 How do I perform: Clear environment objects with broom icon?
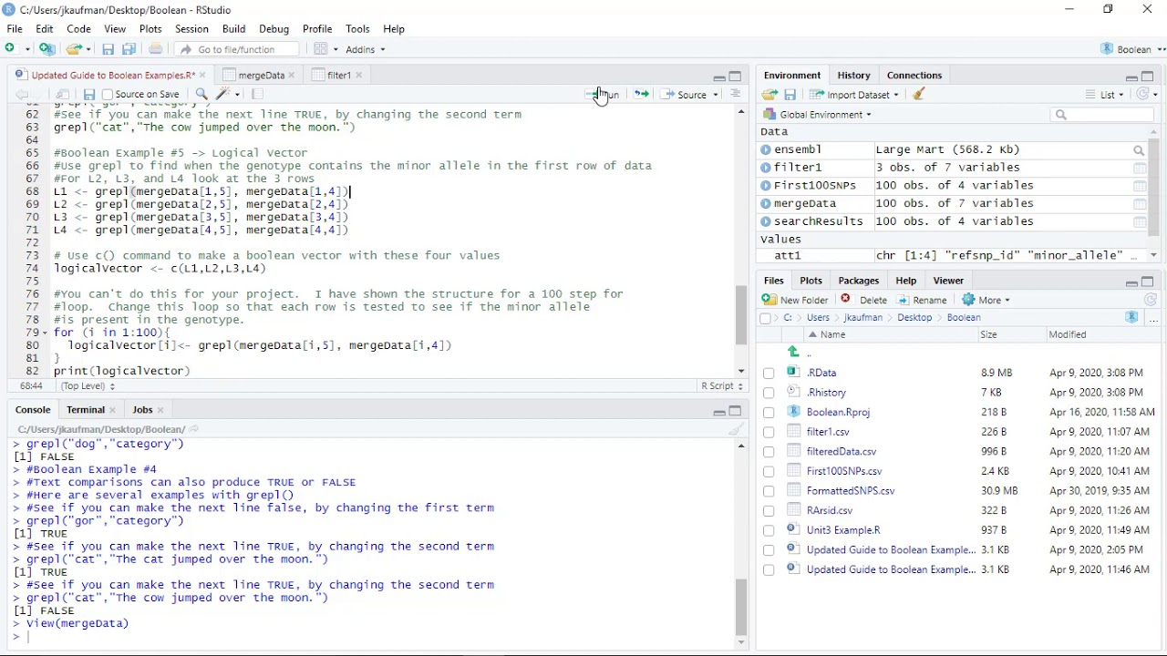(x=919, y=95)
